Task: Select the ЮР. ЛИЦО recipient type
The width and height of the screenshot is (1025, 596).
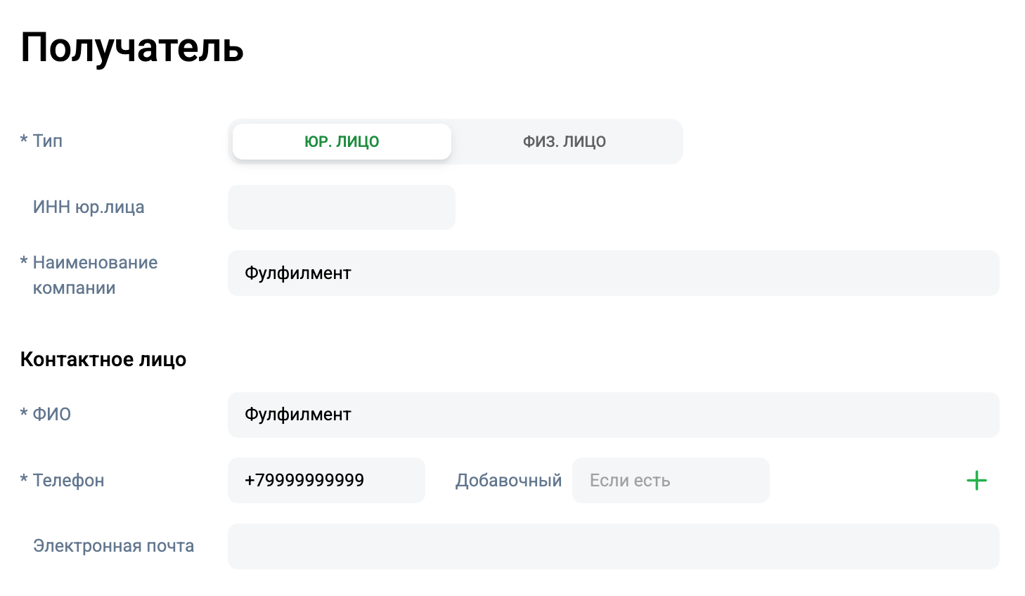Action: point(342,141)
